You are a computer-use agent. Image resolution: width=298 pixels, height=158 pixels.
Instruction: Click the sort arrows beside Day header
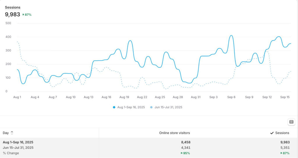point(12,133)
